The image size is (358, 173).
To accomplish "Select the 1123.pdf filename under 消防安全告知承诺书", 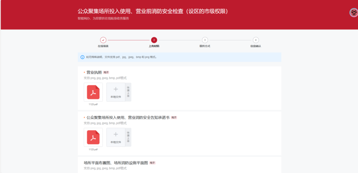I will click(93, 149).
